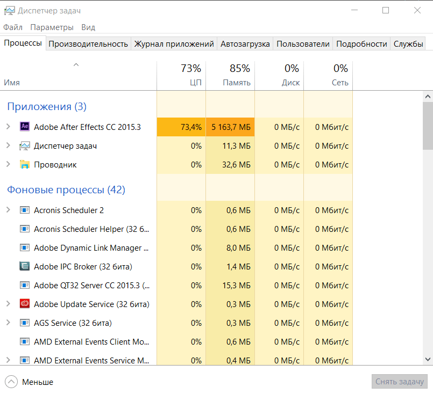This screenshot has height=394, width=433.
Task: Click the AMD External Events Client icon
Action: pos(25,341)
